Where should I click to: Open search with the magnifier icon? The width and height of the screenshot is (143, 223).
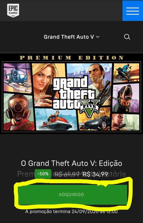coord(127,37)
